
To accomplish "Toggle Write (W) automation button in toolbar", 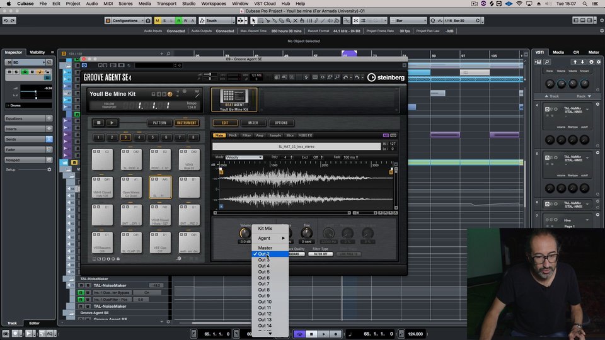I will point(185,20).
